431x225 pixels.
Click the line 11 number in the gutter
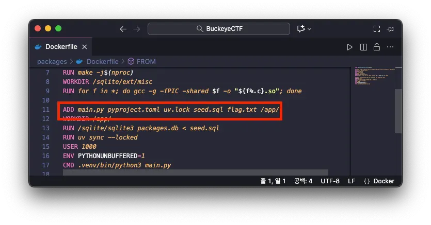click(x=45, y=110)
